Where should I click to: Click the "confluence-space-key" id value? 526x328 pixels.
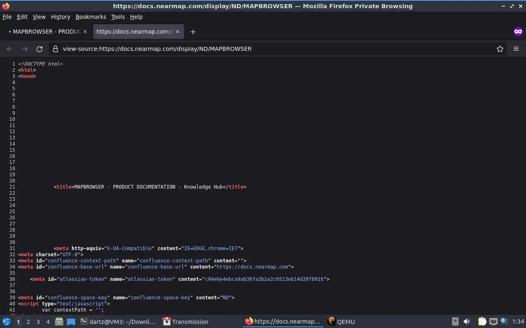click(x=77, y=298)
